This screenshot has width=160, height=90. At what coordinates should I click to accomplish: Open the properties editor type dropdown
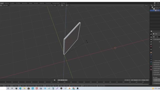click(152, 31)
